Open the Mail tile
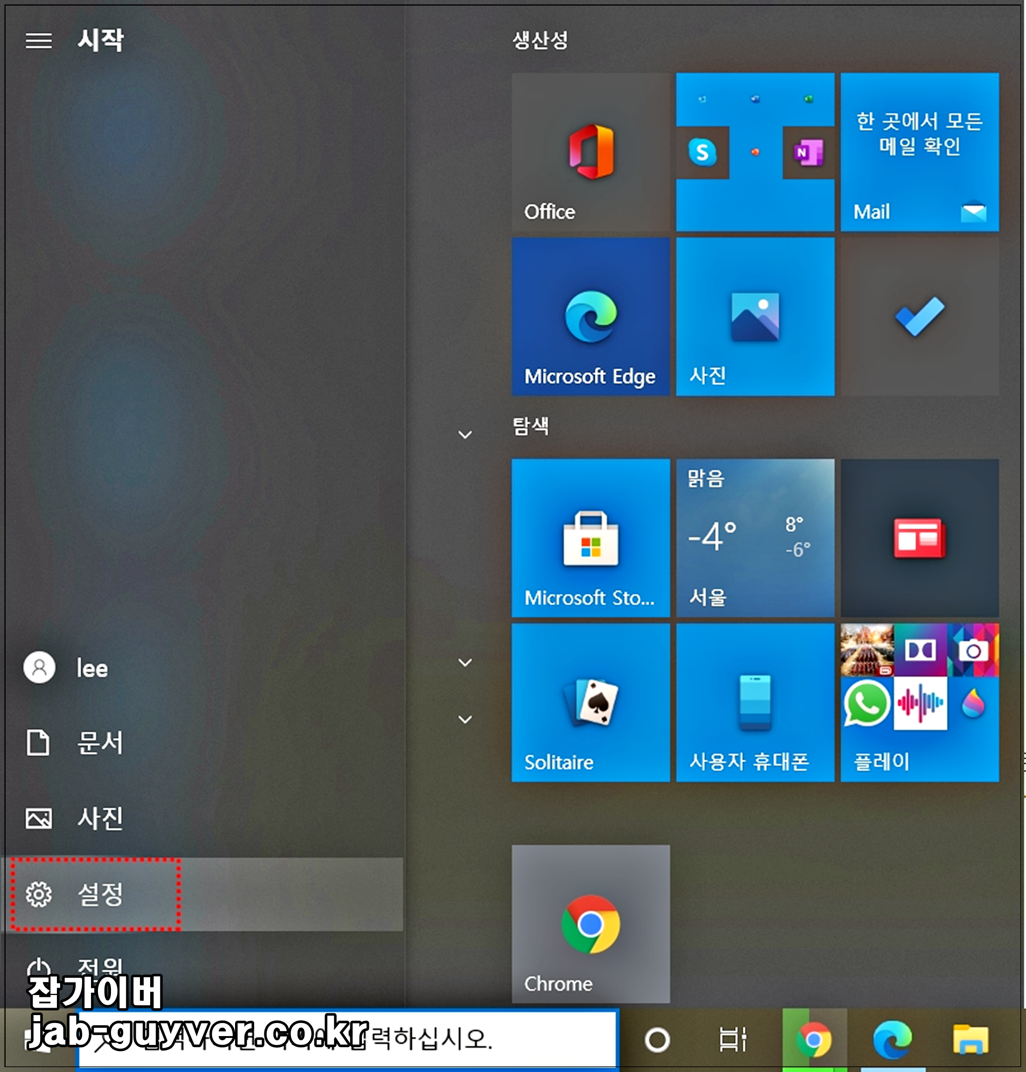This screenshot has width=1026, height=1072. click(x=919, y=152)
